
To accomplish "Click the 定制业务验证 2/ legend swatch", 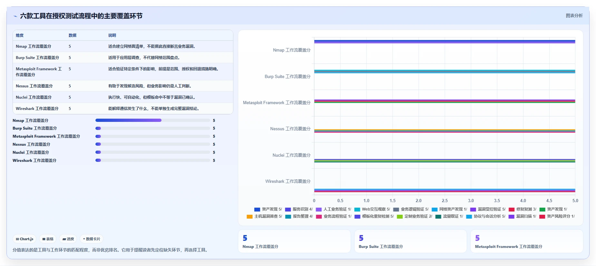I will click(400, 217).
